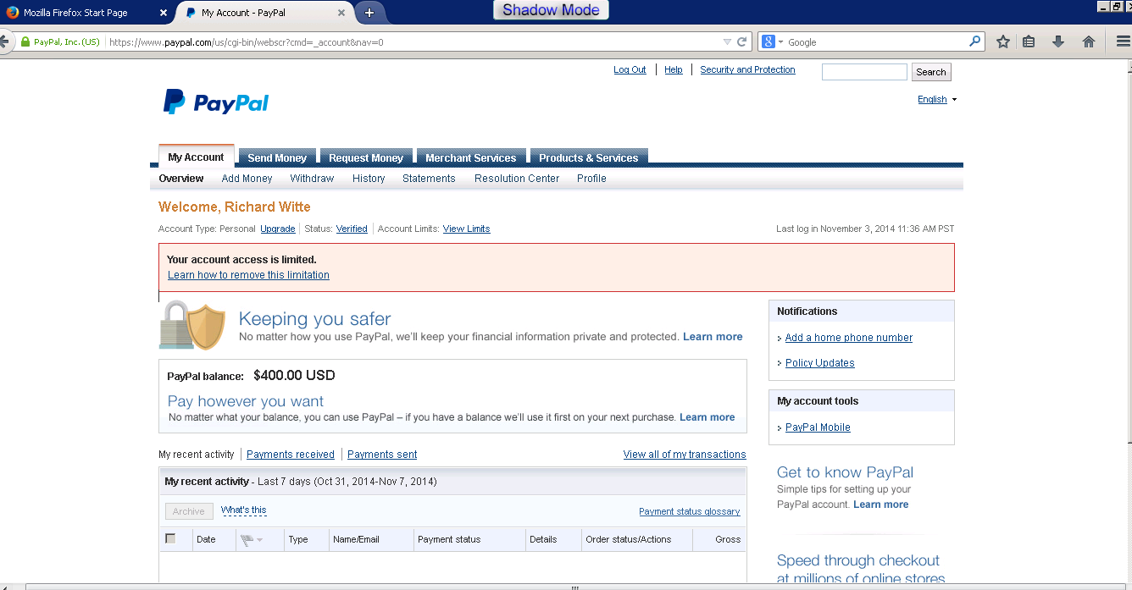Click the Firefox address bar
The width and height of the screenshot is (1132, 590).
click(x=413, y=41)
